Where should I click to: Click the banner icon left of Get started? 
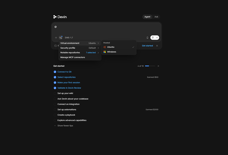click(x=56, y=46)
